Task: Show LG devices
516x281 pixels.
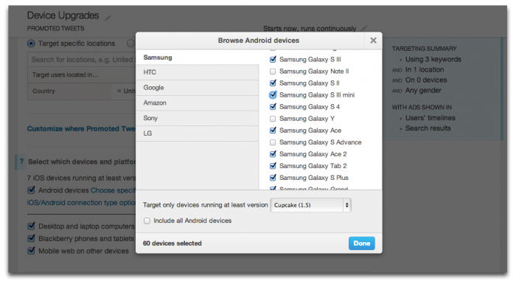Action: click(x=198, y=133)
